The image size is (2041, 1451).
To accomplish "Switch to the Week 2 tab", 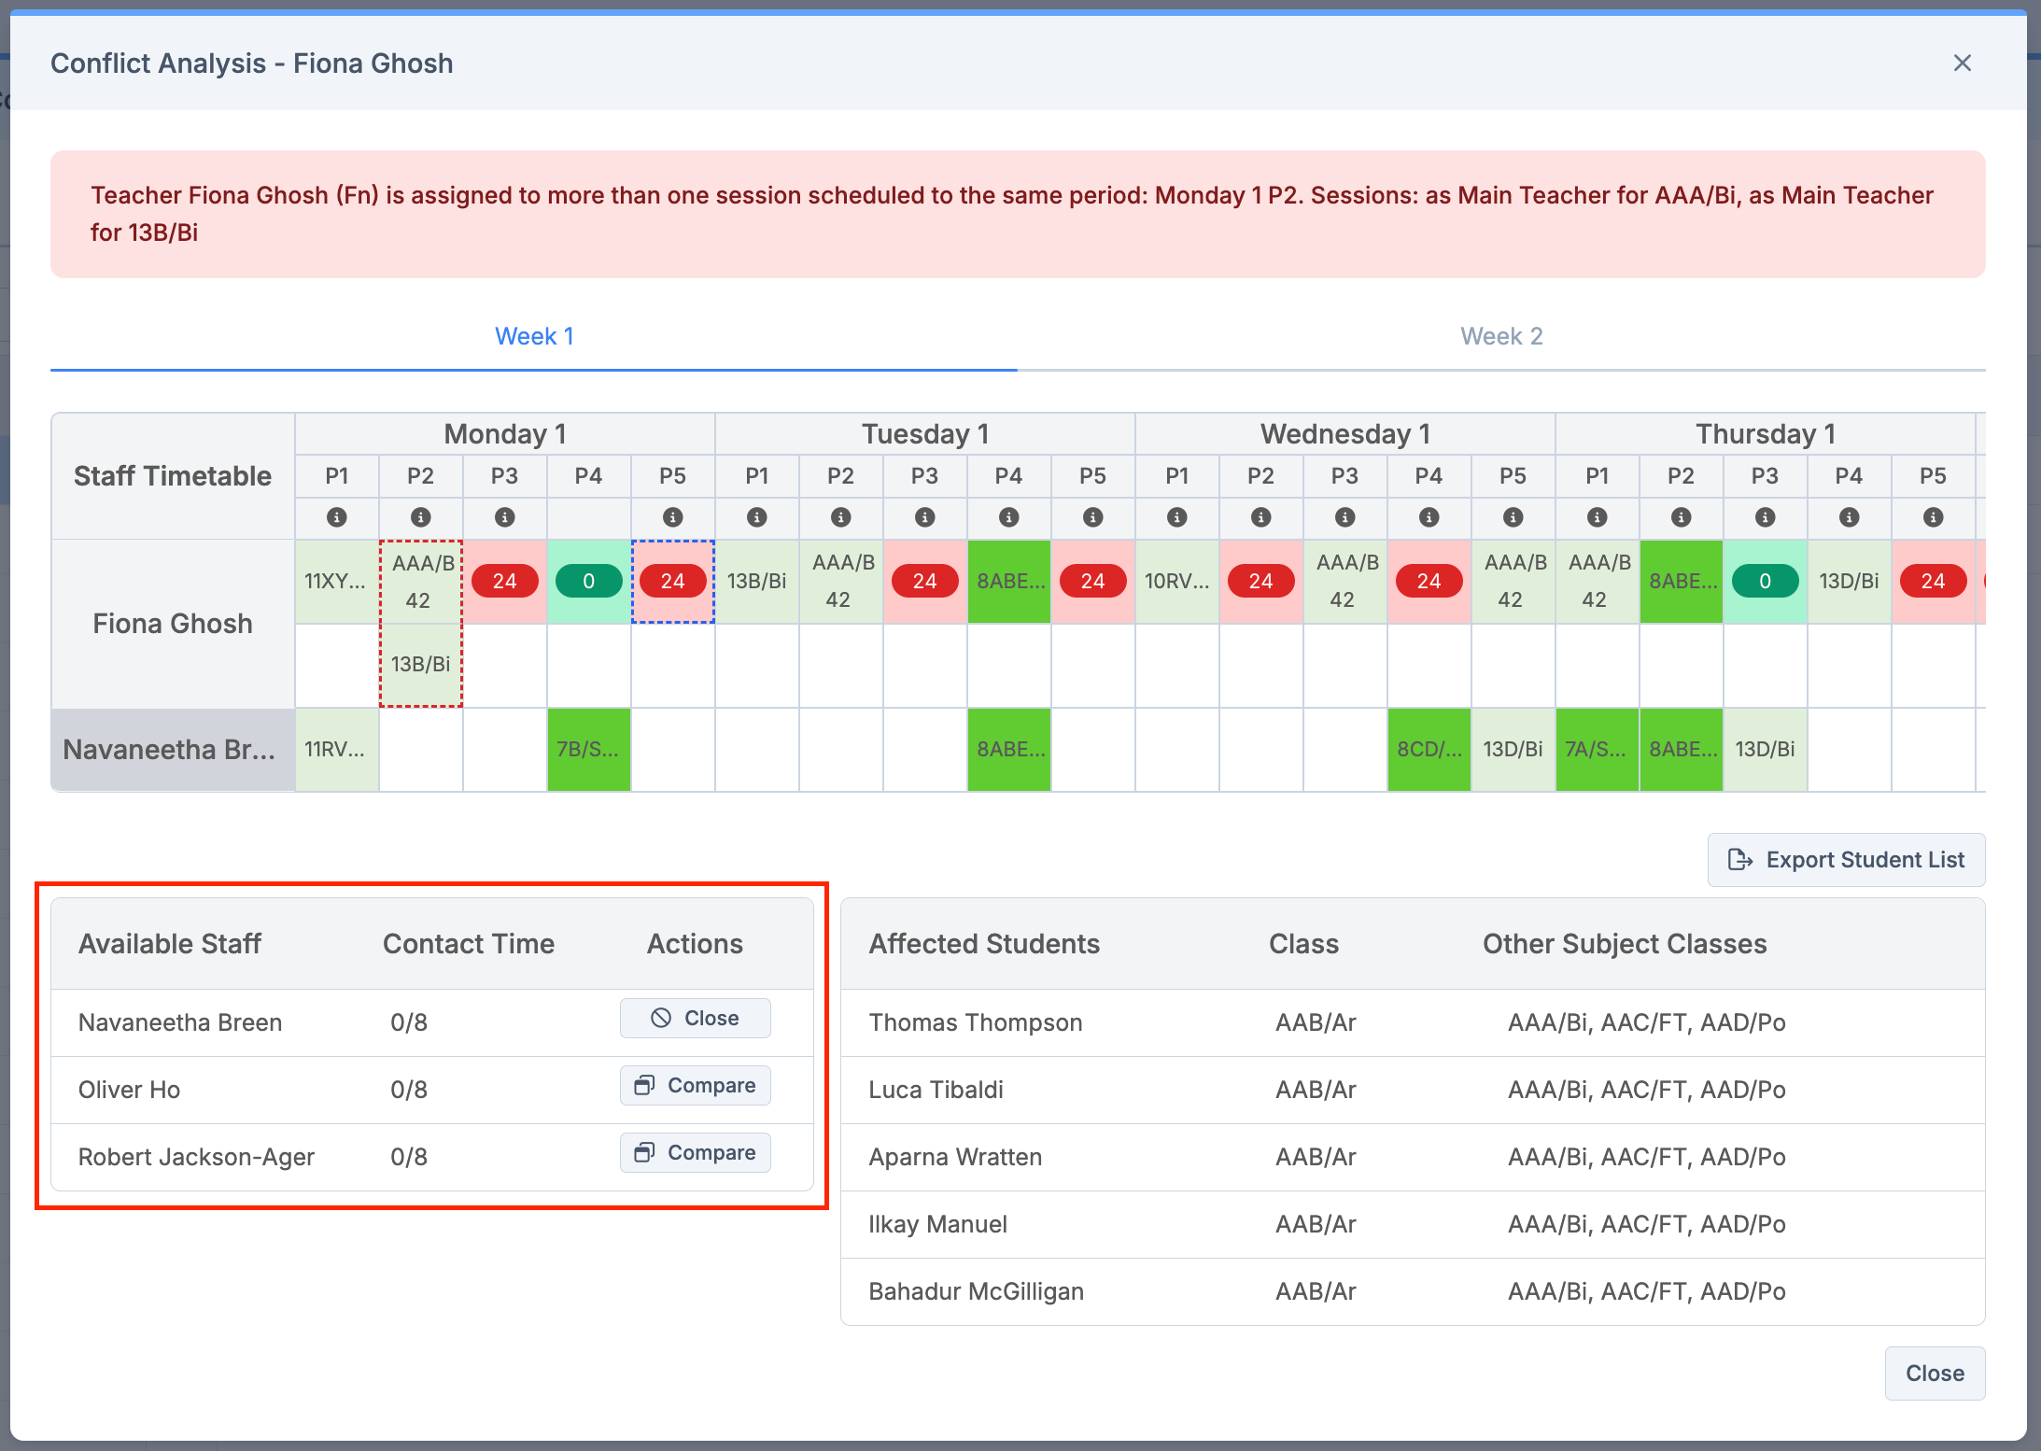I will (1500, 336).
